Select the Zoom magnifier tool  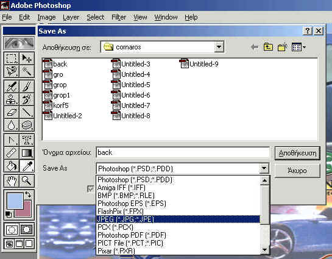coord(27,181)
